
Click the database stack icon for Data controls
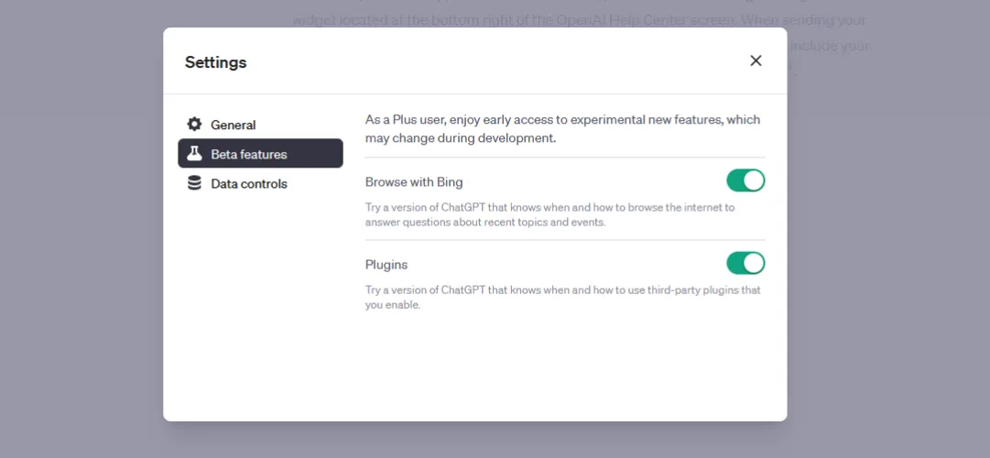click(x=194, y=183)
